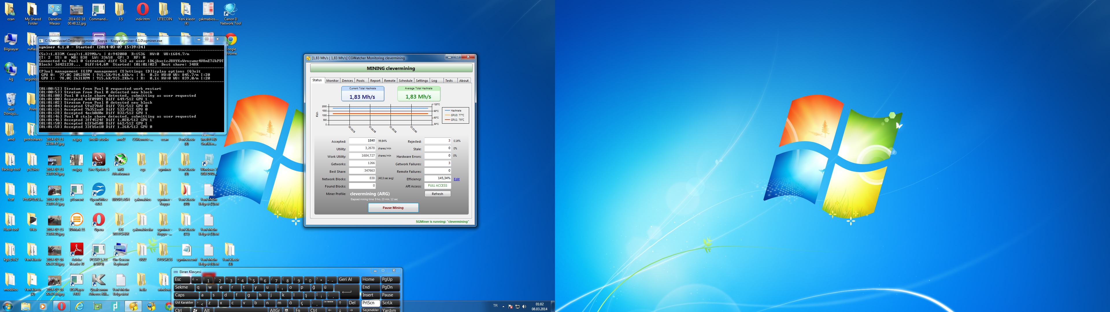The image size is (1110, 312).
Task: Open Internet Explorer from the taskbar
Action: pos(79,307)
